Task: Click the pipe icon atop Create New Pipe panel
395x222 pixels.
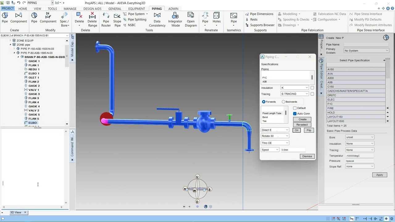Action: coord(386,38)
